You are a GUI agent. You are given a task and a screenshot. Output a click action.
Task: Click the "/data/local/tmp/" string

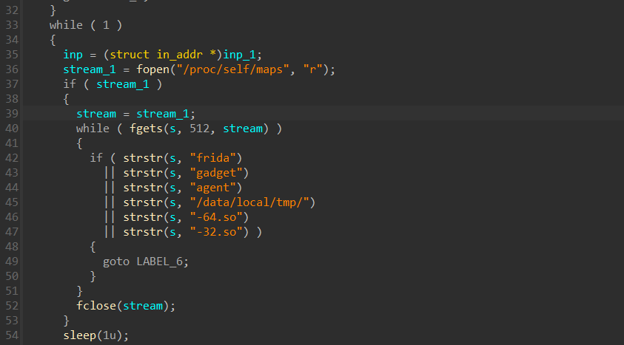[249, 202]
